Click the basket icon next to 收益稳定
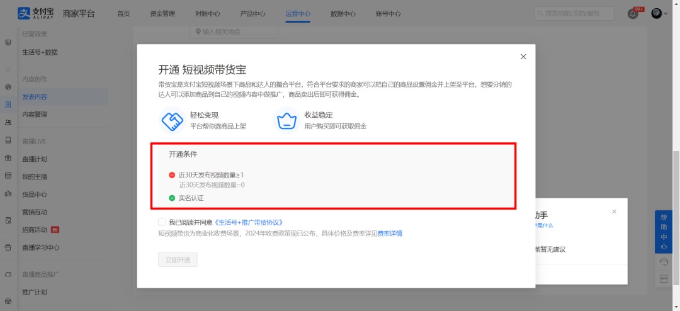 point(287,120)
